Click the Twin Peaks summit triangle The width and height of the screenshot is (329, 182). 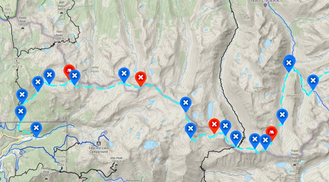pyautogui.click(x=59, y=42)
